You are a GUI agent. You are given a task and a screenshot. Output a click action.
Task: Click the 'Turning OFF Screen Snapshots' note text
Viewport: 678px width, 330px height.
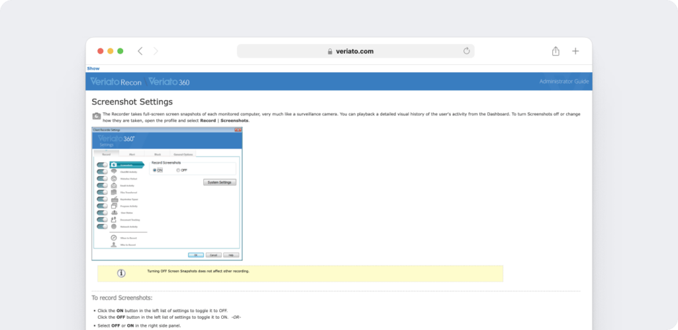(x=199, y=271)
